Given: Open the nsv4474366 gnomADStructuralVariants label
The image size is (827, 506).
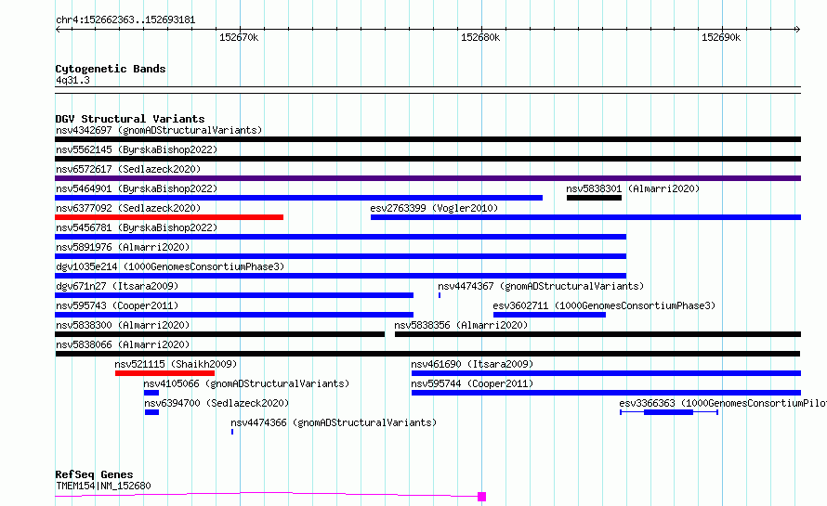Looking at the screenshot, I should [x=334, y=422].
